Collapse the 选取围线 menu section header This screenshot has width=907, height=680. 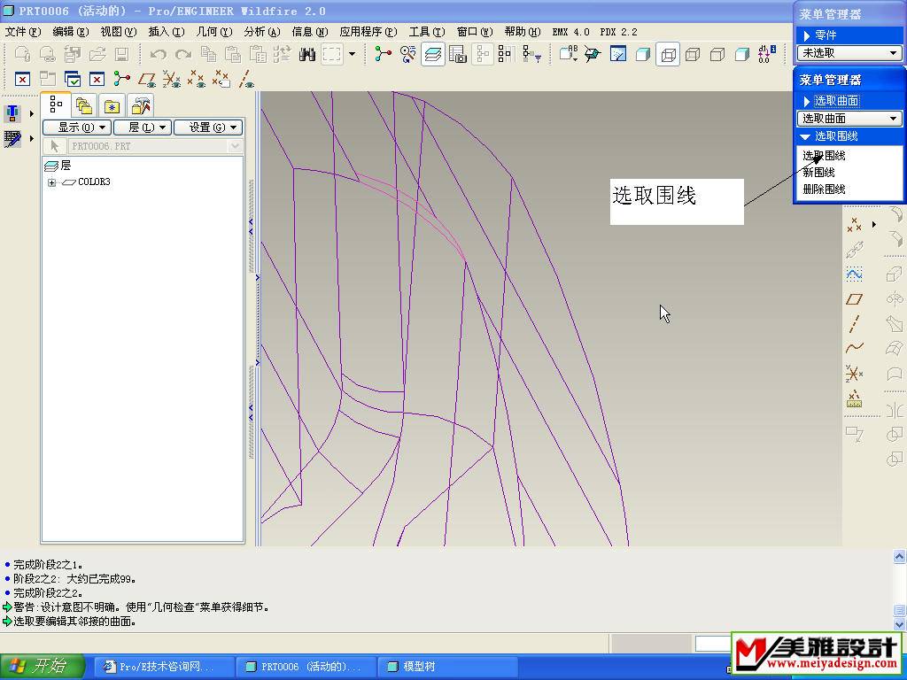tap(849, 136)
